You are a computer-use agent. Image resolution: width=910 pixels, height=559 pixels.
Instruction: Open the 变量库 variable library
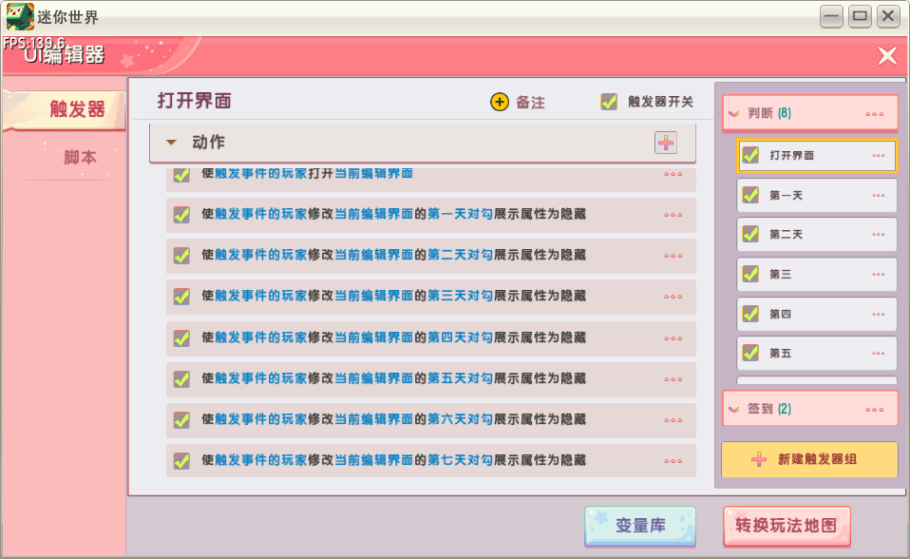coord(640,526)
